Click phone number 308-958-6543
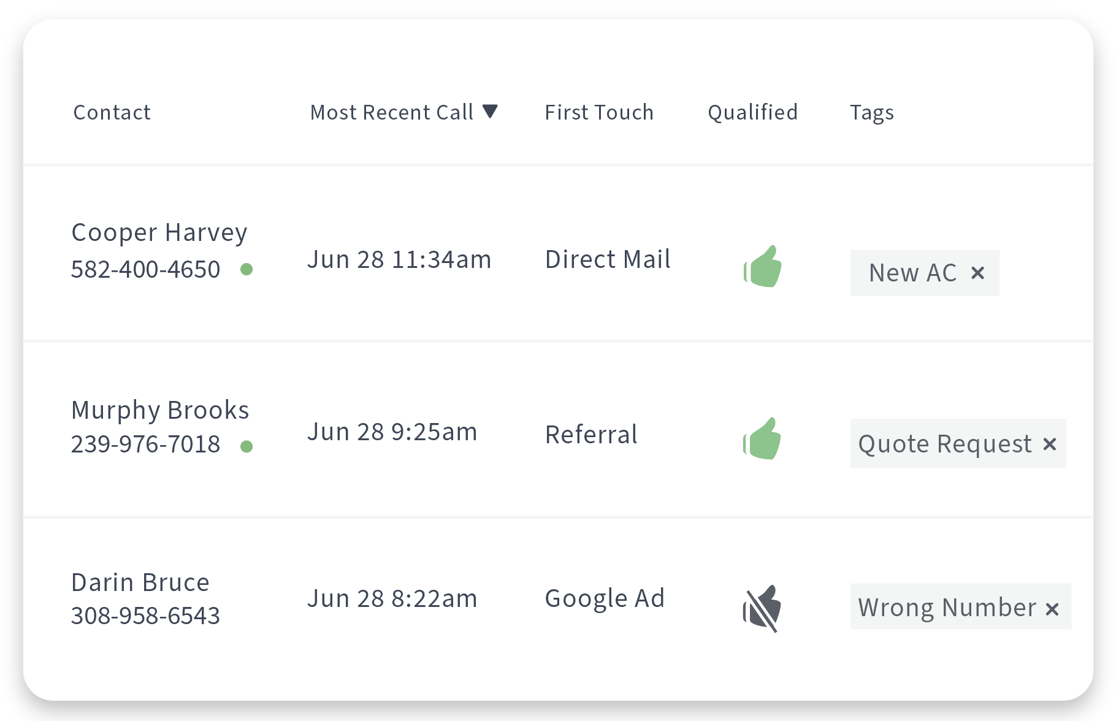Viewport: 1116px width, 721px height. coord(145,616)
